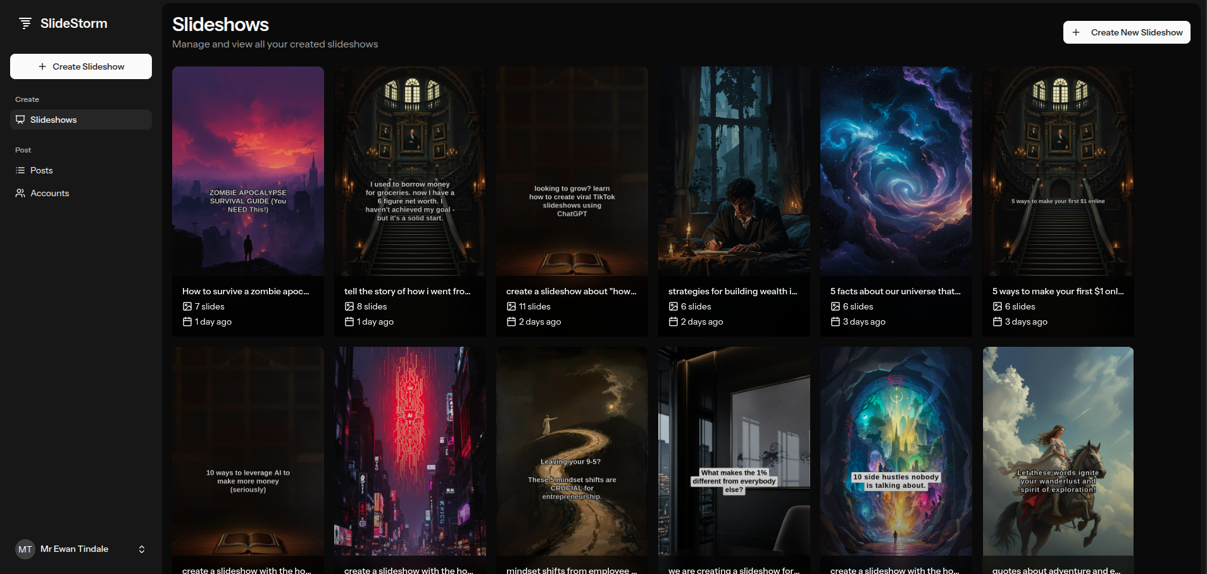Click the SlideStorm logo icon

point(25,23)
